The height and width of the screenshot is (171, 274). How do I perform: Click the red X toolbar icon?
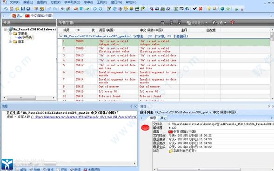click(x=200, y=8)
